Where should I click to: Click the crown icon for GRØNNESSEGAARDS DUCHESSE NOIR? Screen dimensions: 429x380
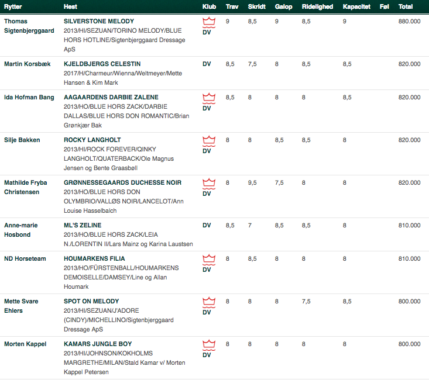209,184
